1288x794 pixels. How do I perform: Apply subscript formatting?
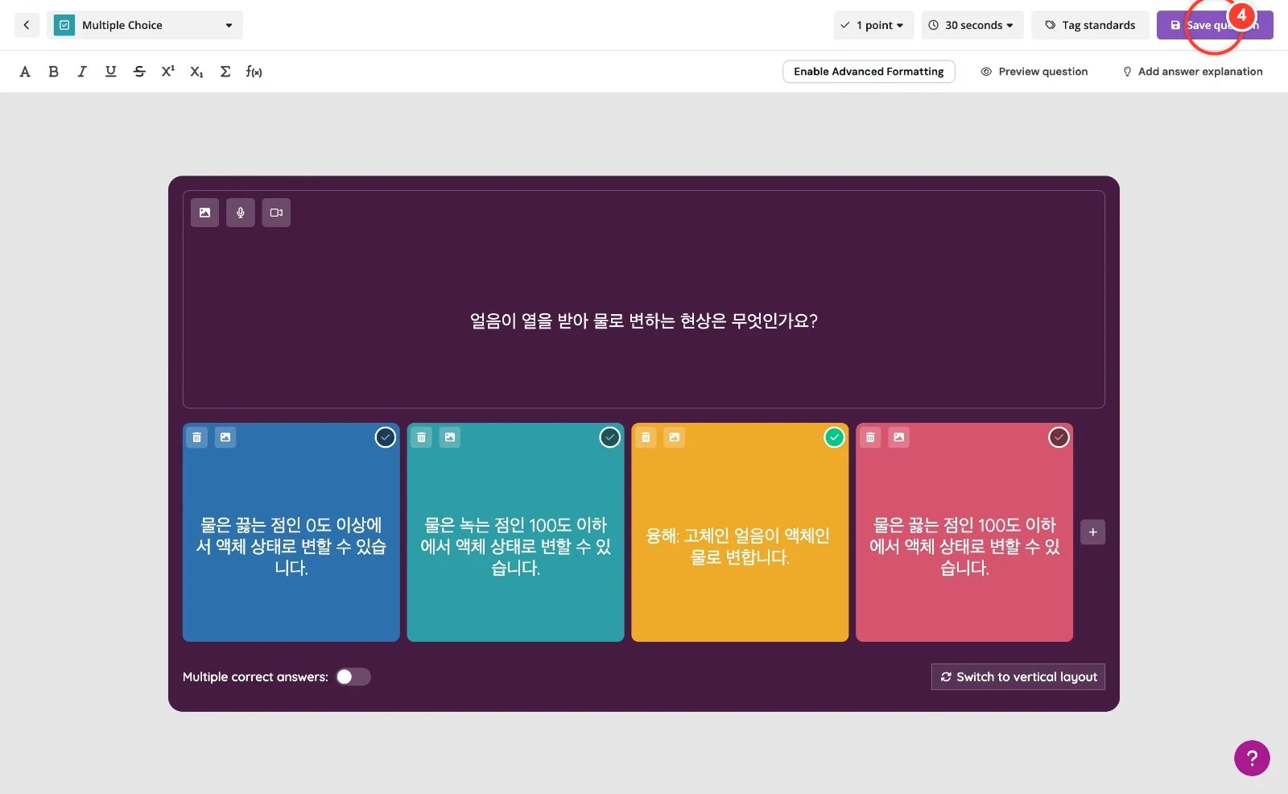(x=196, y=72)
